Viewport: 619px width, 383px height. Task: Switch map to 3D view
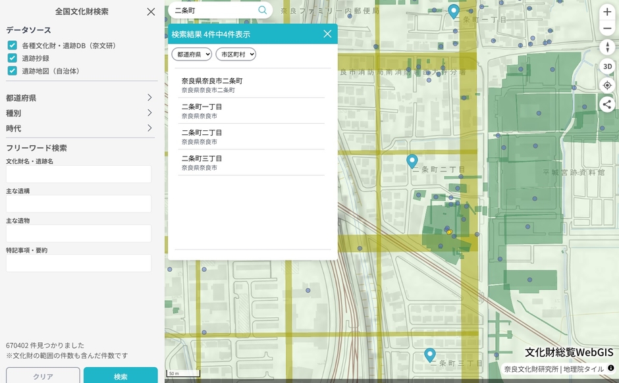tap(607, 66)
